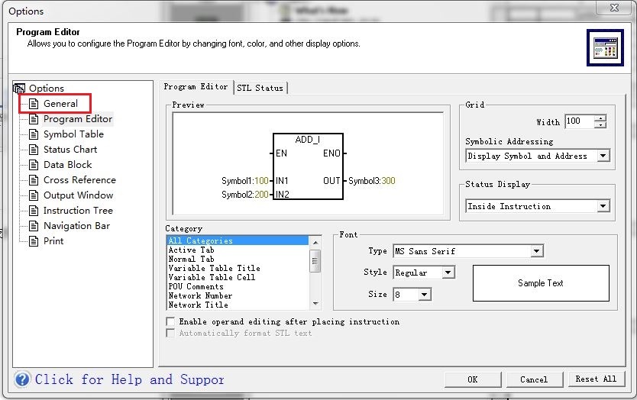Viewport: 637px width, 400px height.
Task: Click the General page icon in tree
Action: 34,104
